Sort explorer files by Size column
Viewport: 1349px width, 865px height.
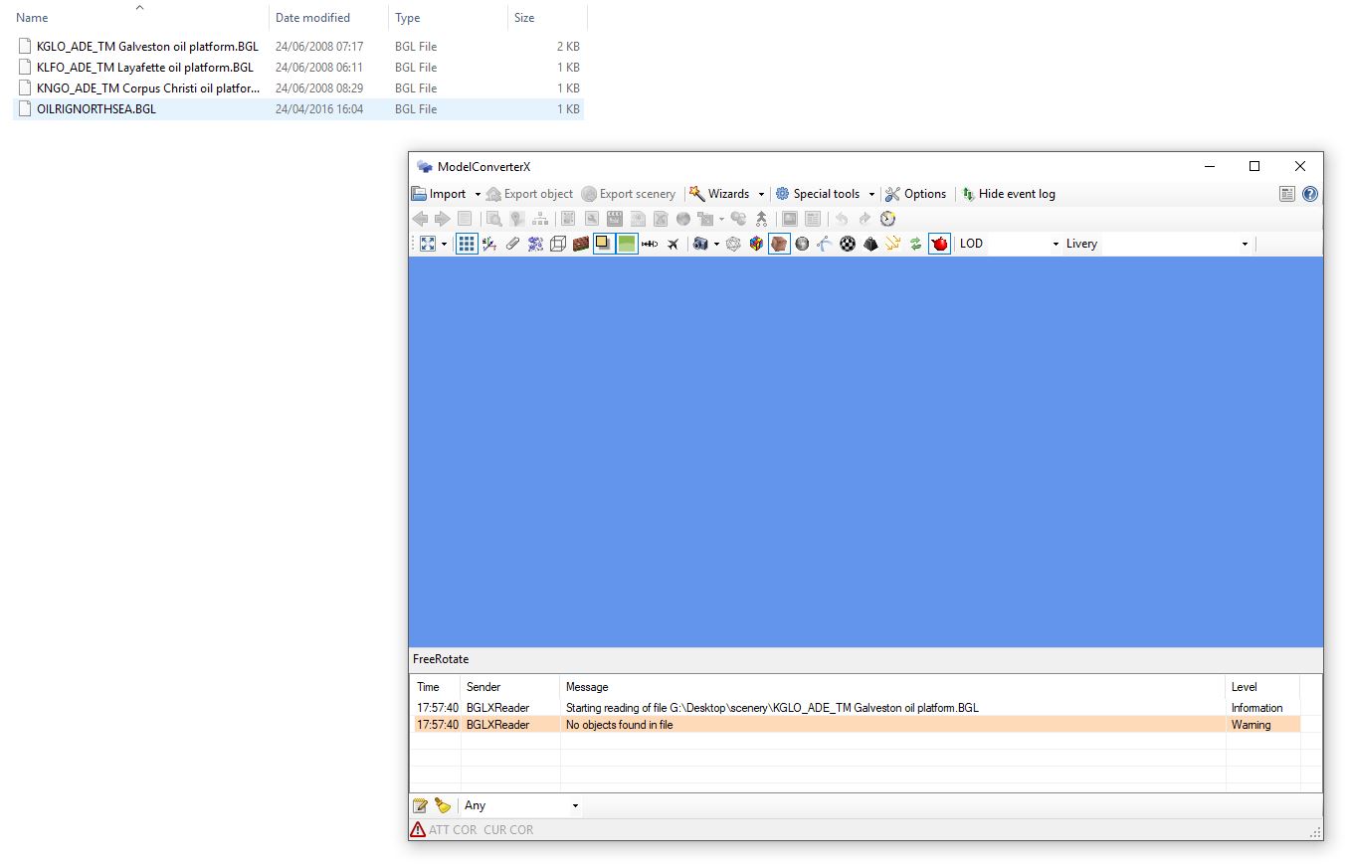(x=547, y=17)
